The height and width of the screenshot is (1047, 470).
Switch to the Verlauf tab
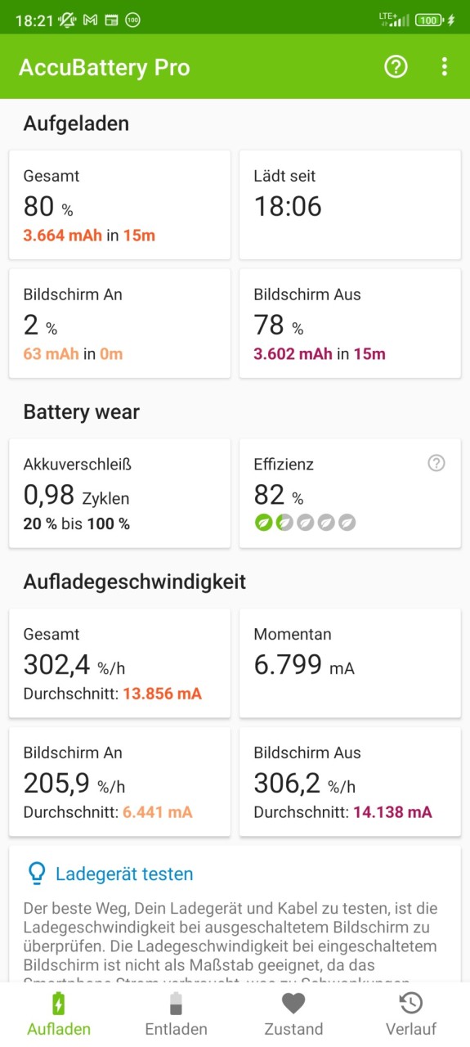[x=411, y=1014]
